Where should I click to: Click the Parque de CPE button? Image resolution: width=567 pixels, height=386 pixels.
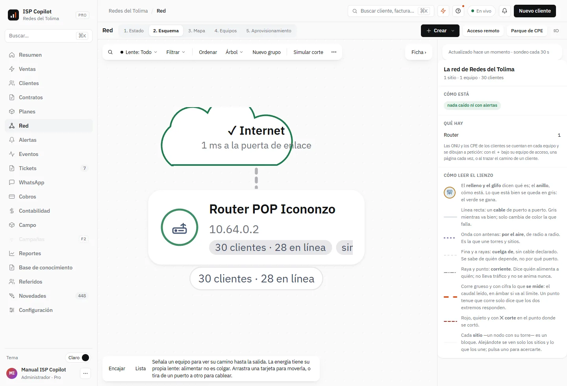[527, 31]
